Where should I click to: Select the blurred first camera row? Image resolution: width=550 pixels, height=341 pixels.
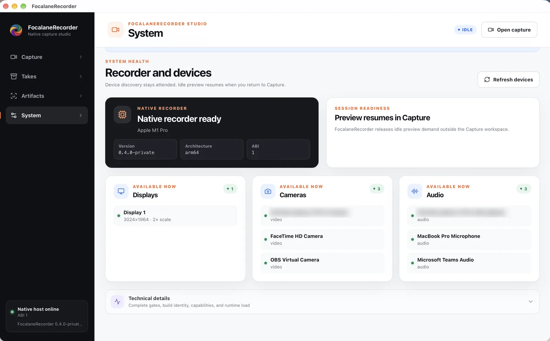pos(322,216)
